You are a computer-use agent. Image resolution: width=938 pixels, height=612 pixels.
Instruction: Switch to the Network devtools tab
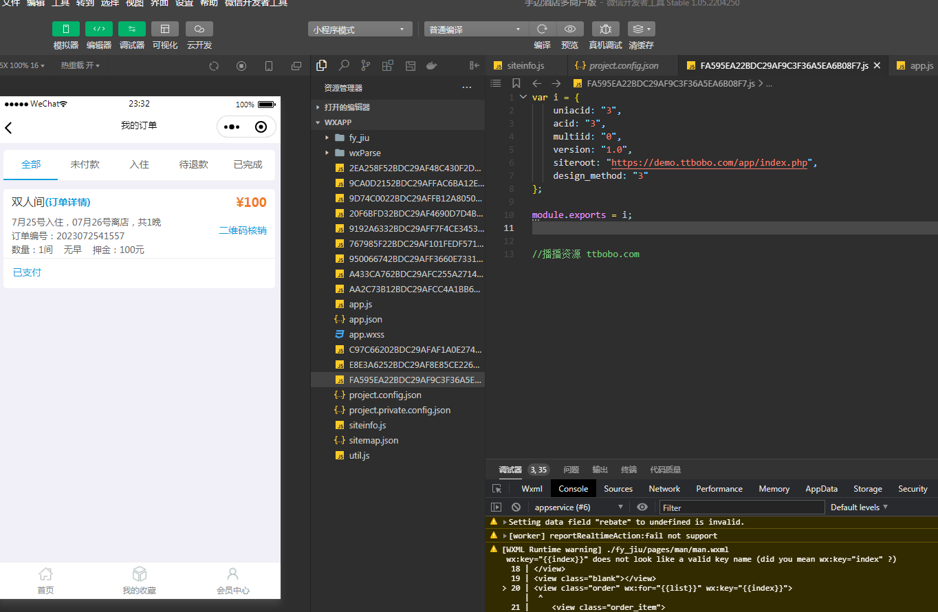[664, 489]
